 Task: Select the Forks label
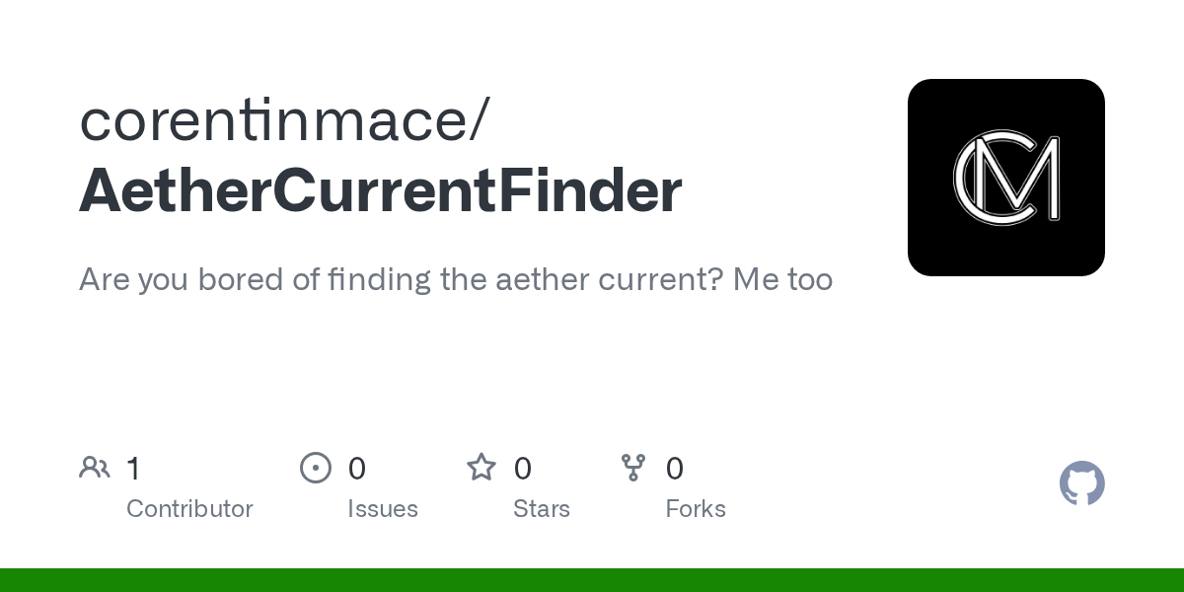696,509
